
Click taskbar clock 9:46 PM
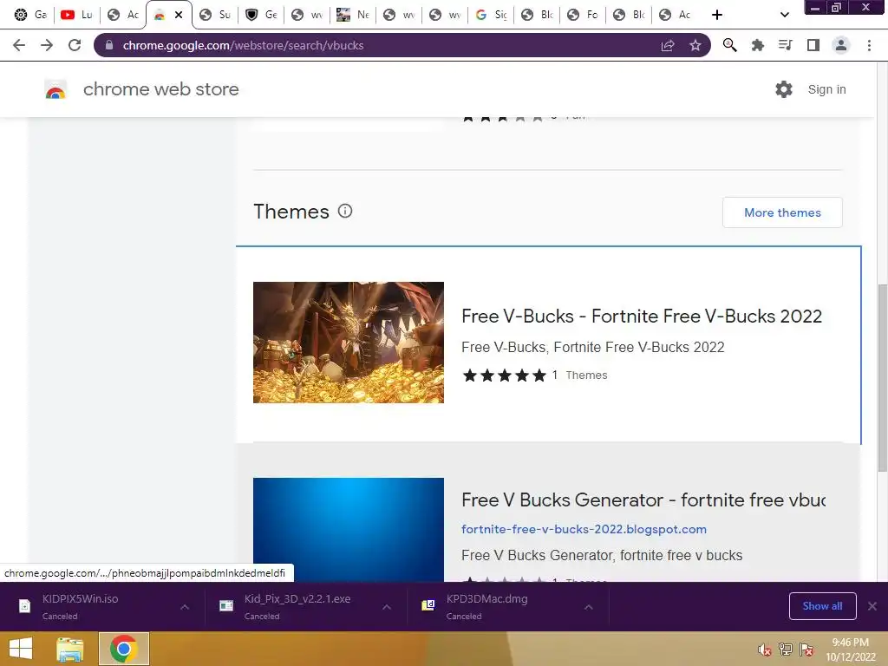coord(850,643)
